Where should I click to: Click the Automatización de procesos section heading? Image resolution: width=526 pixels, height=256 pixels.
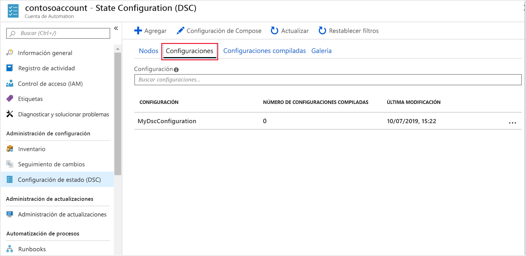pyautogui.click(x=43, y=234)
